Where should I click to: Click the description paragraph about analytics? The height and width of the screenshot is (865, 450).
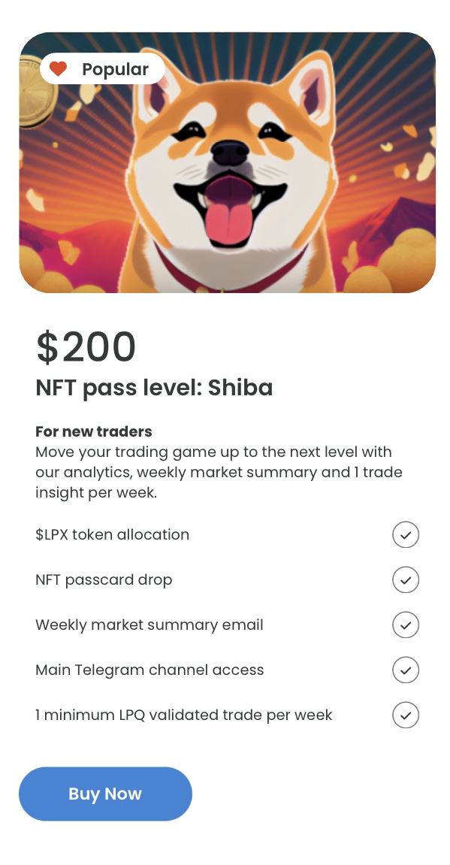(219, 472)
